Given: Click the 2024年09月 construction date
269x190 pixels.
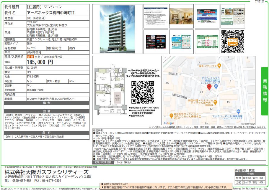Looking at the screenshot, I should [34, 52].
